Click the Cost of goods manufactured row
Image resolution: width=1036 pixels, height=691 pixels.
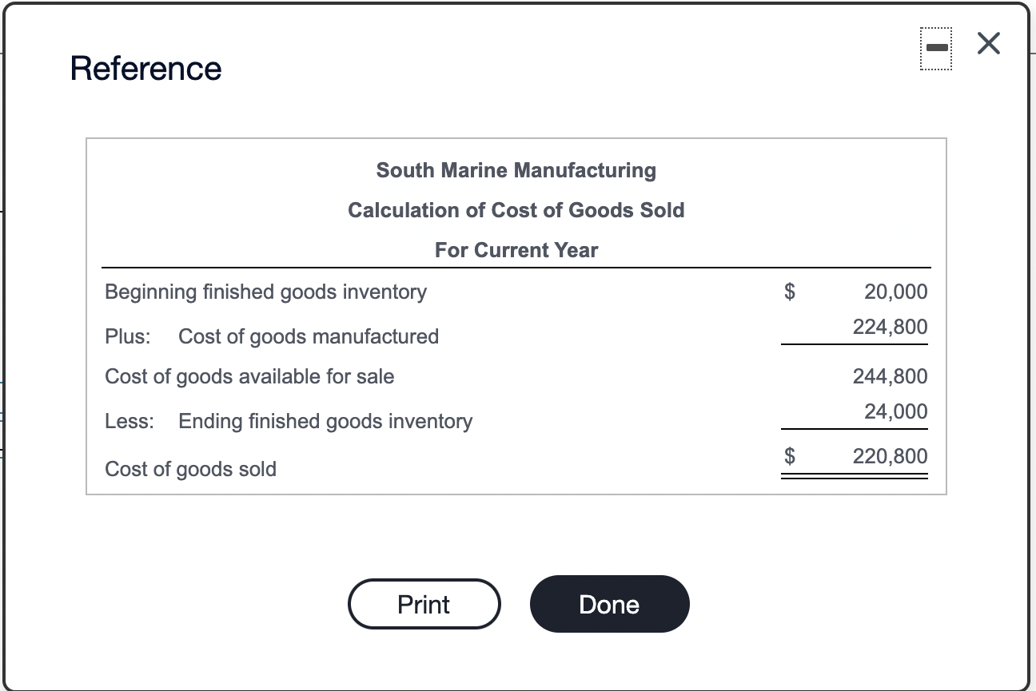[x=272, y=336]
